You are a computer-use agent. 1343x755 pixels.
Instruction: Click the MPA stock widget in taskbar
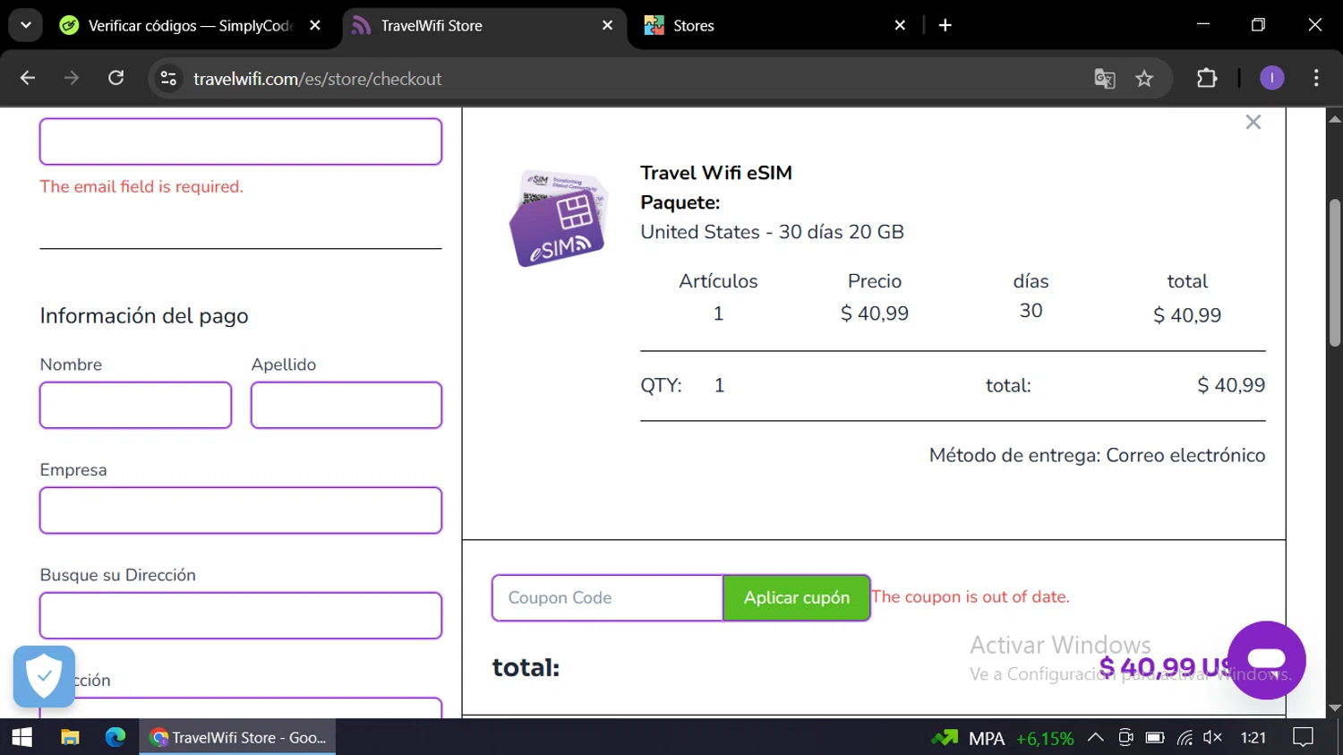coord(1002,738)
